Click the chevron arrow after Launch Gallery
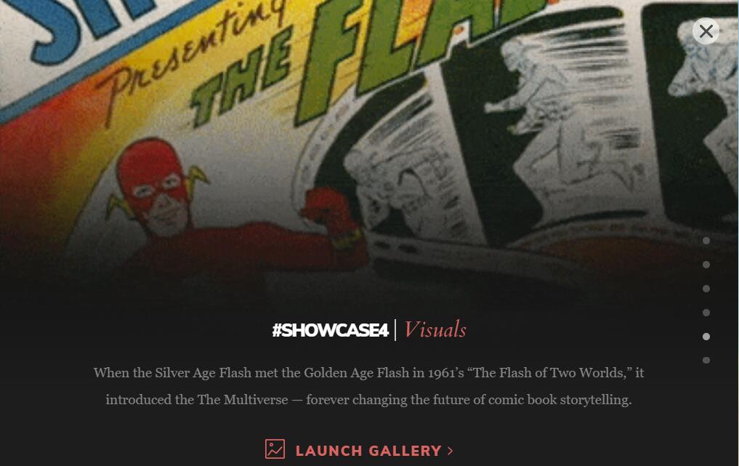 coord(450,451)
